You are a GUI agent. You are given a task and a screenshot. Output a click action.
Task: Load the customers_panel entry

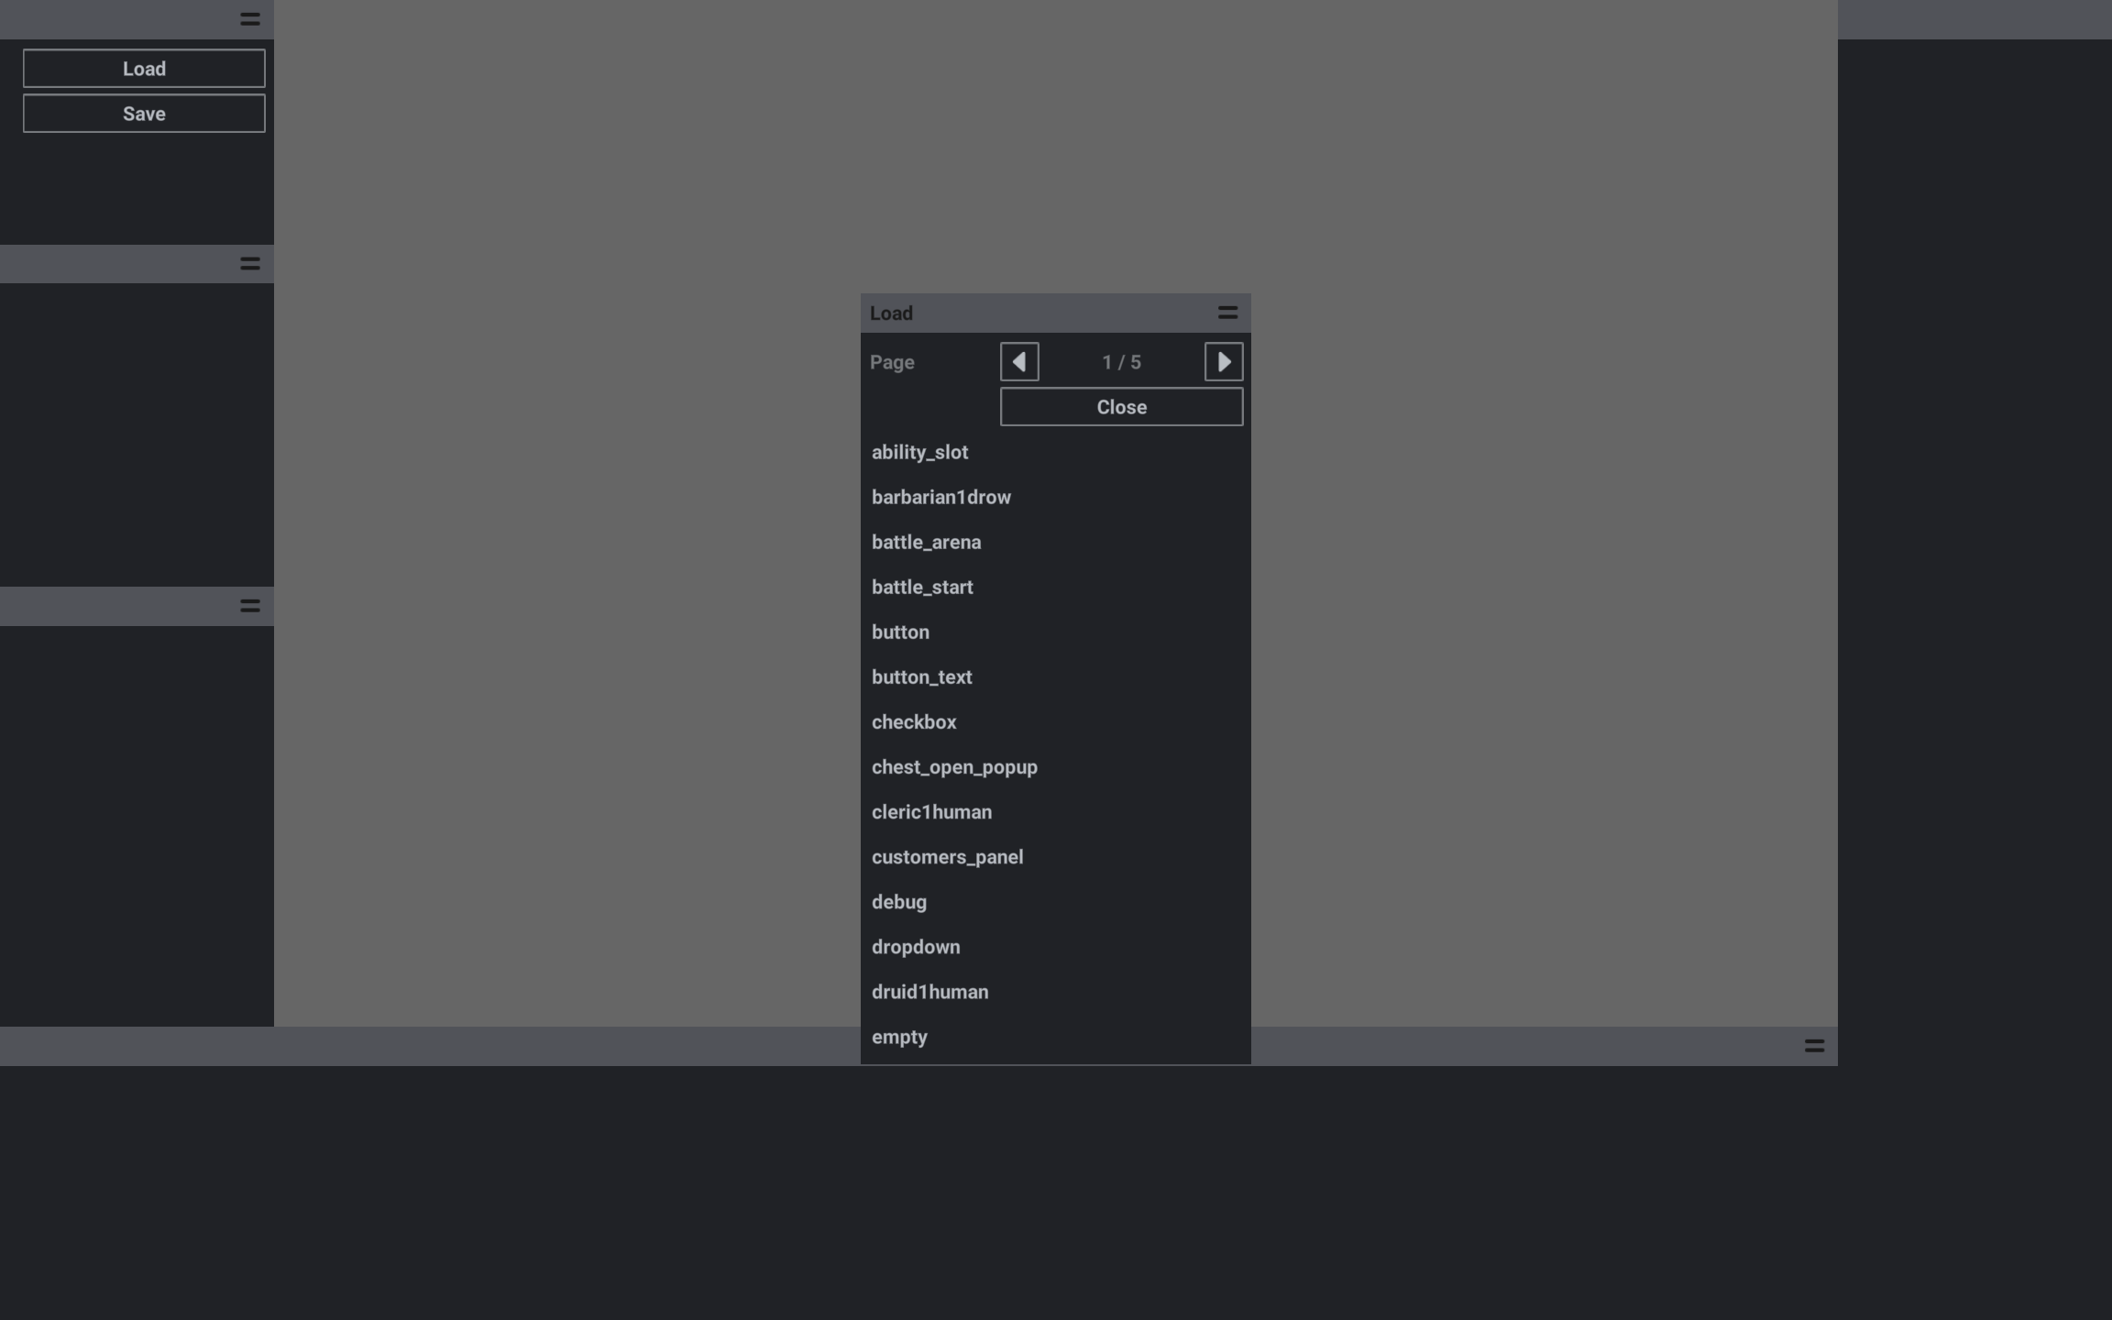click(x=947, y=857)
